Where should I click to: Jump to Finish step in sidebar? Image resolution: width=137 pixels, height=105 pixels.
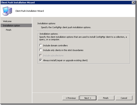9,30
